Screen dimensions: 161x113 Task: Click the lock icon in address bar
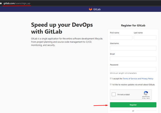1,3
